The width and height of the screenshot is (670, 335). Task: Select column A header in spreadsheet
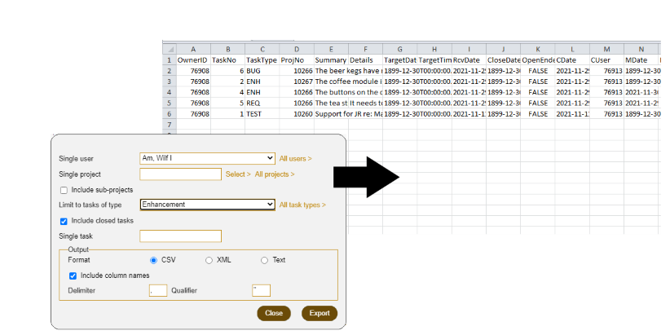coord(193,49)
